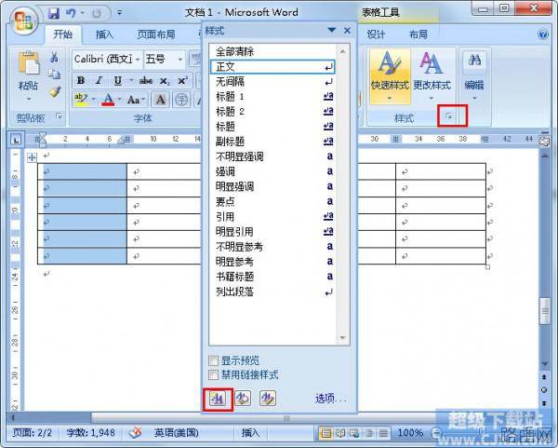Open the Quick Styles (快速样式) gallery

point(390,76)
